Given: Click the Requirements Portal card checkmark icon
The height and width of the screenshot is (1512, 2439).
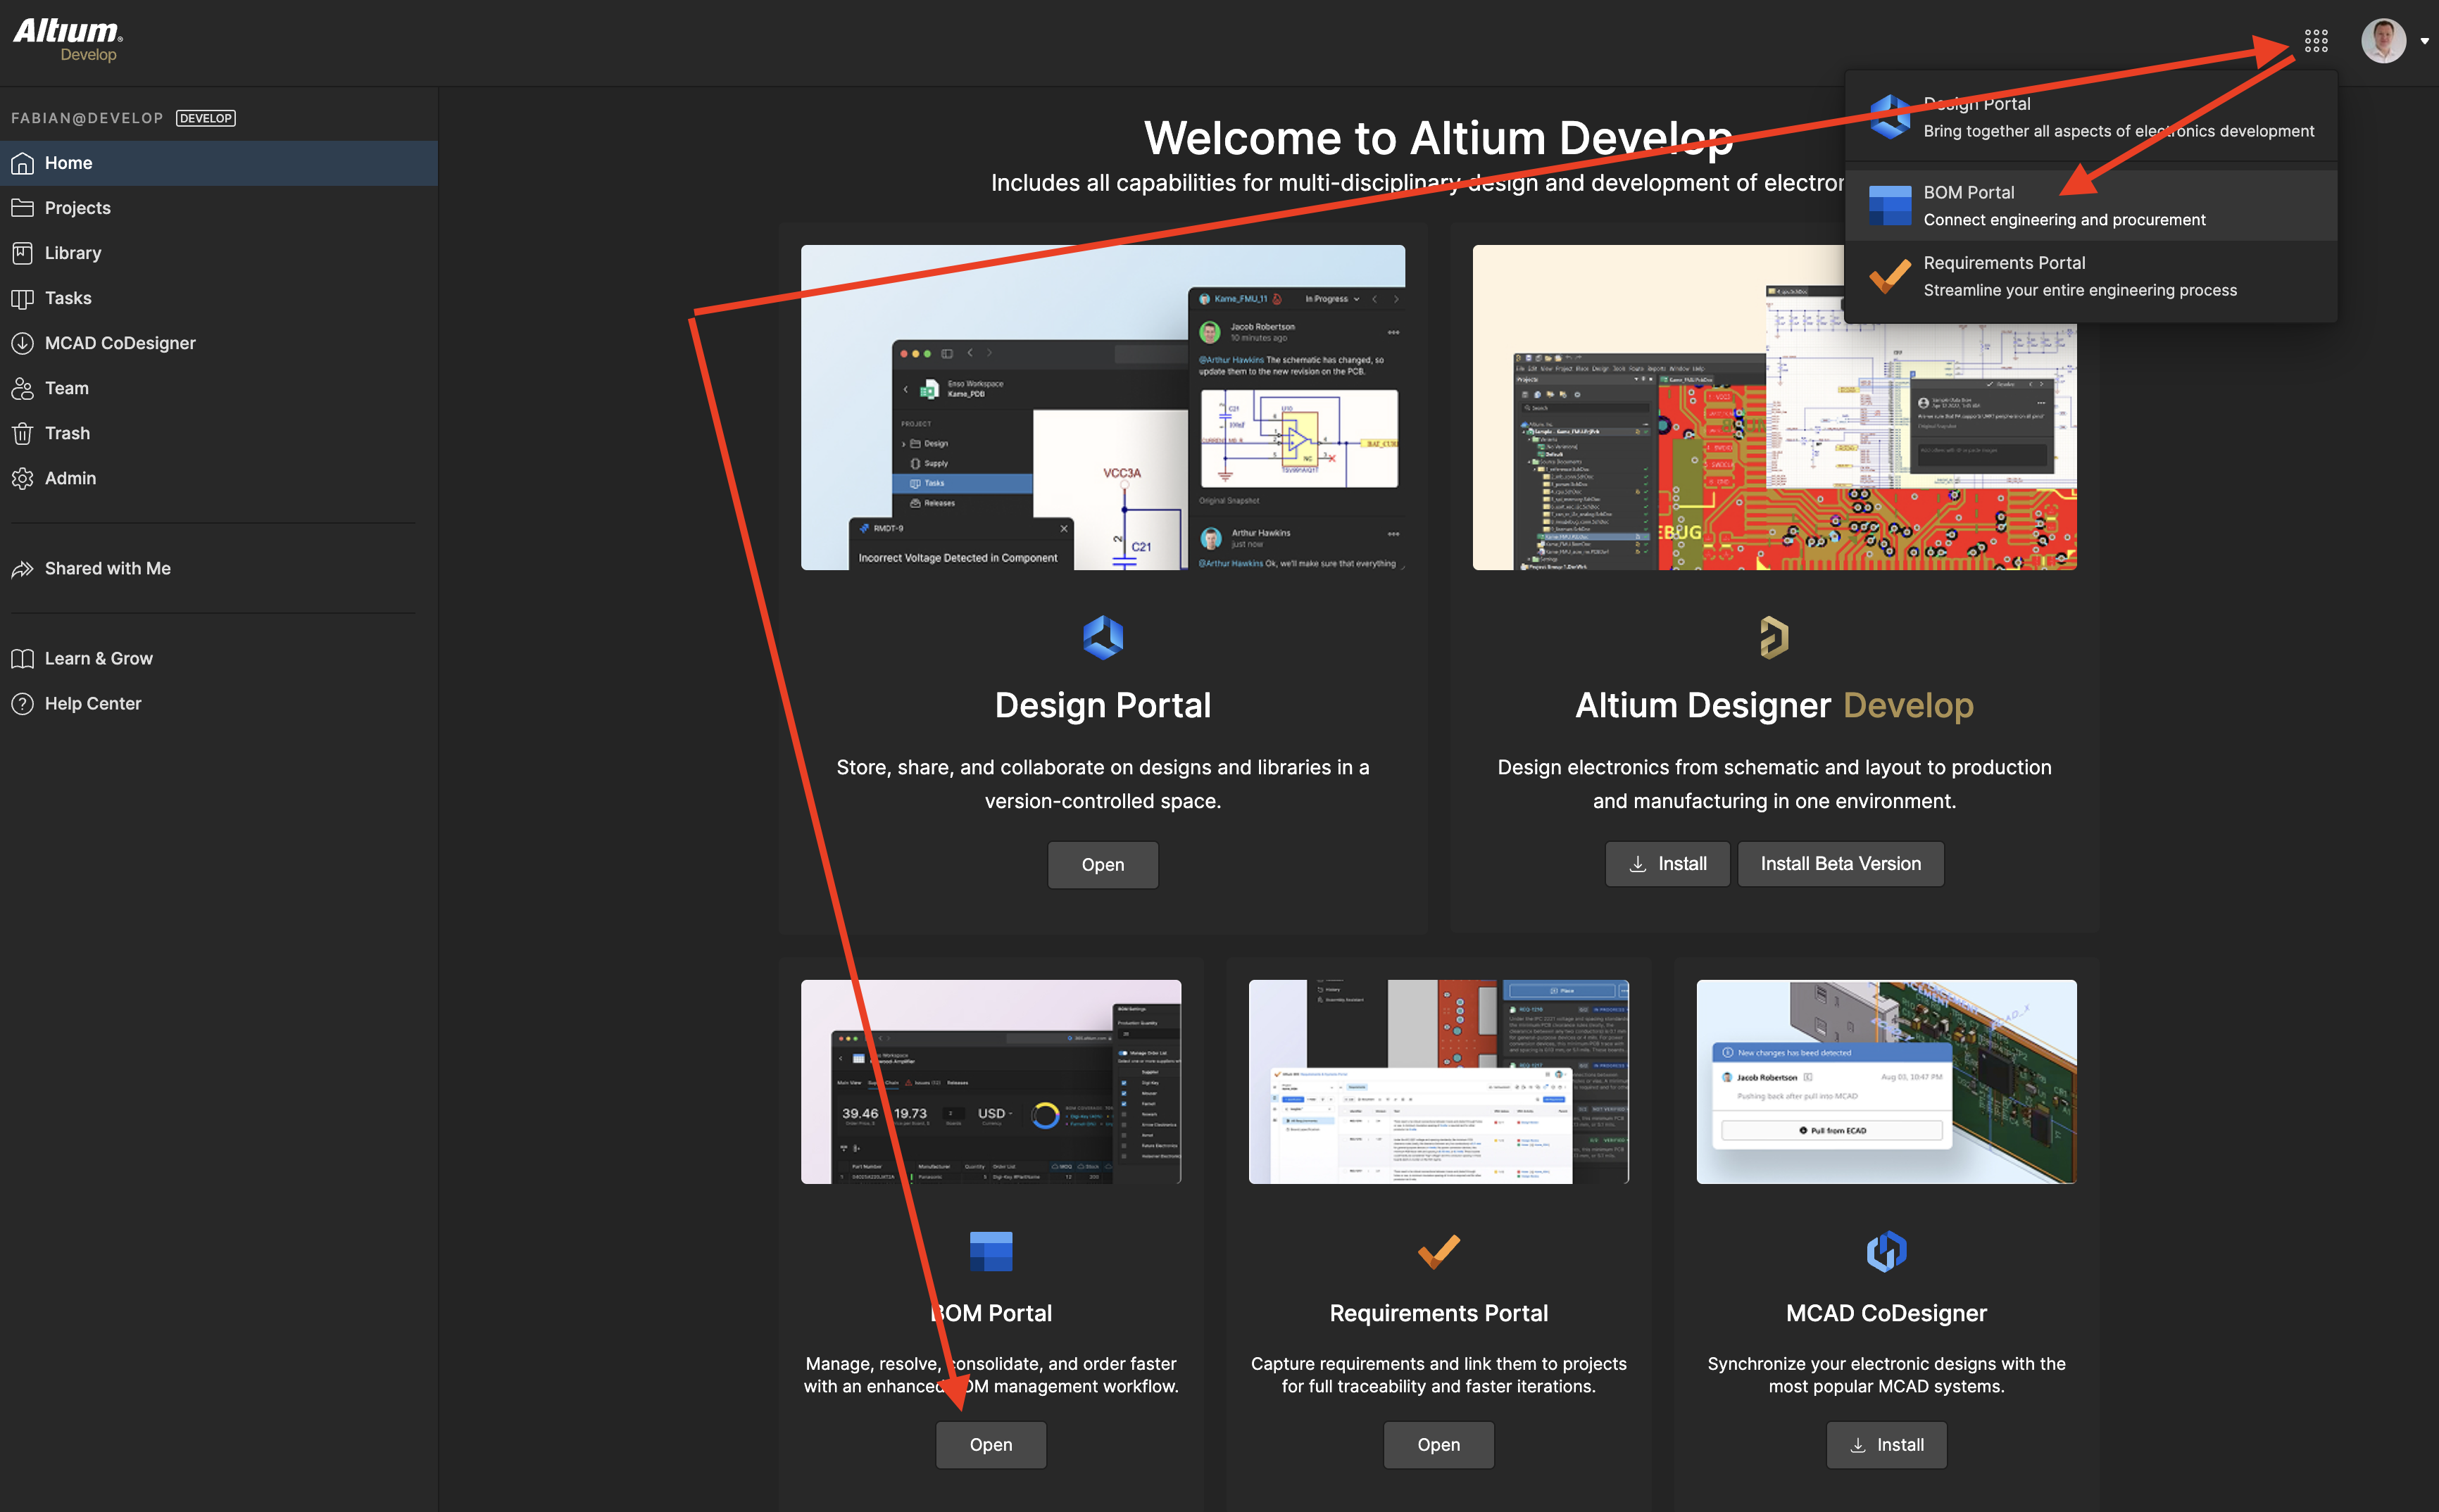Looking at the screenshot, I should (x=1439, y=1251).
